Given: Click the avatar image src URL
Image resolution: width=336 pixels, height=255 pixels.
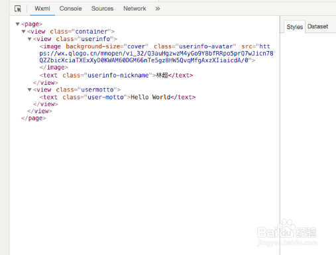Looking at the screenshot, I should [x=156, y=54].
